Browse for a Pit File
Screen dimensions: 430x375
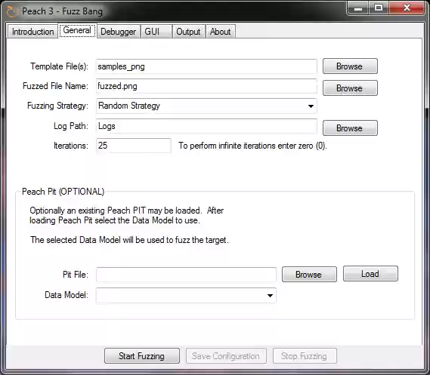[x=309, y=274]
